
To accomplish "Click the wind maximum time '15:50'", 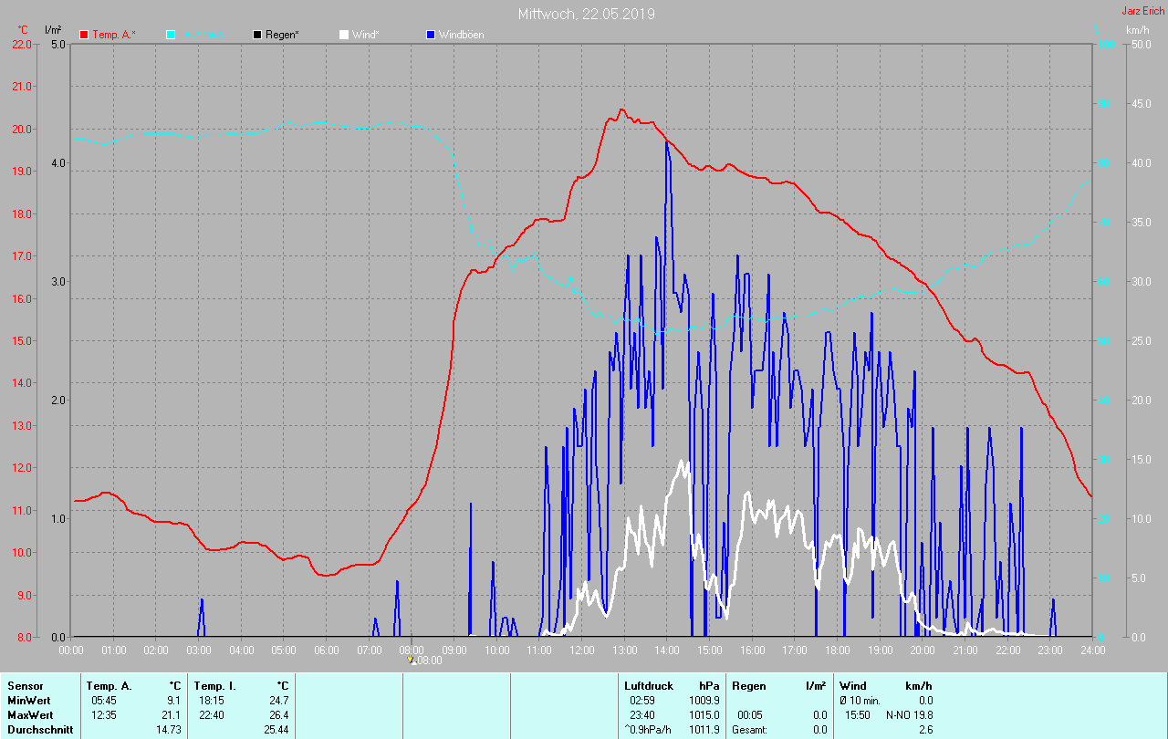I will [x=857, y=715].
